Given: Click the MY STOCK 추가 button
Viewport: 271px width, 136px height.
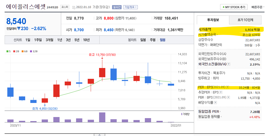Looking at the screenshot, I should 234,7.
